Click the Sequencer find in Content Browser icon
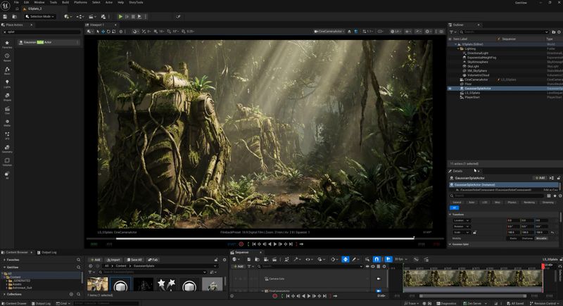 [x=257, y=260]
